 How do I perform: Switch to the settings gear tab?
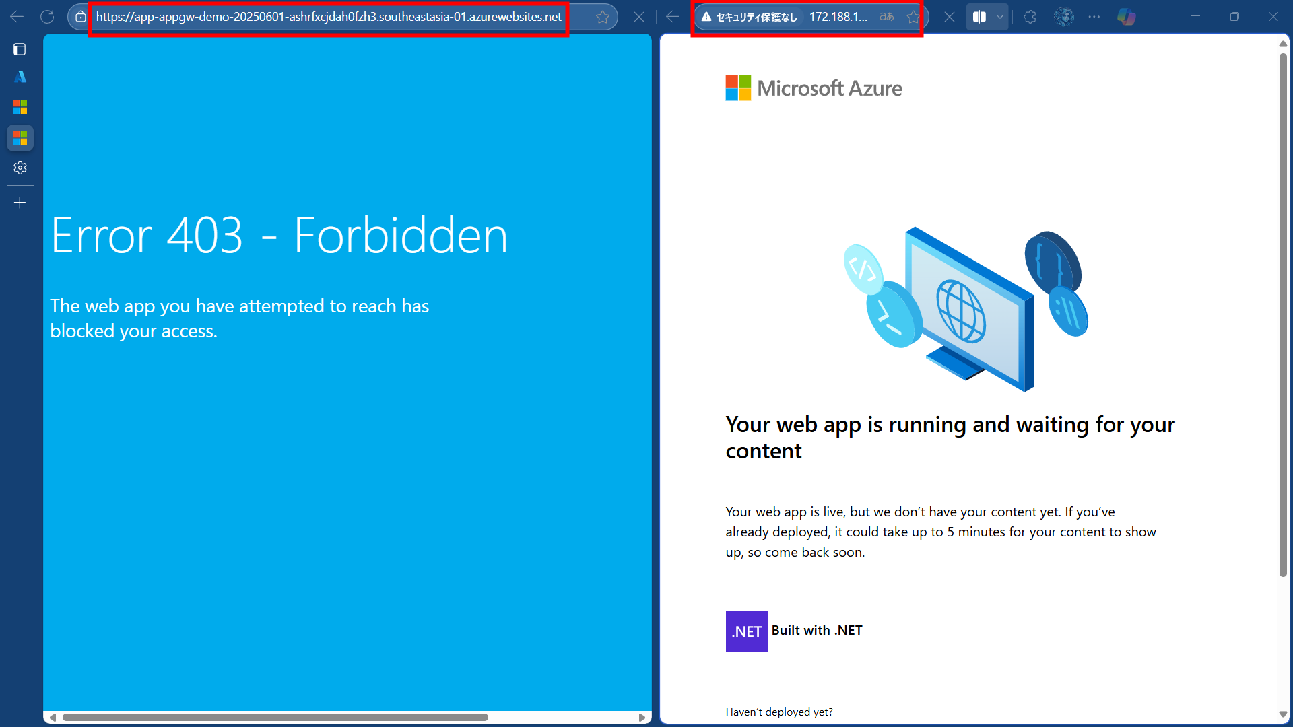[x=20, y=168]
